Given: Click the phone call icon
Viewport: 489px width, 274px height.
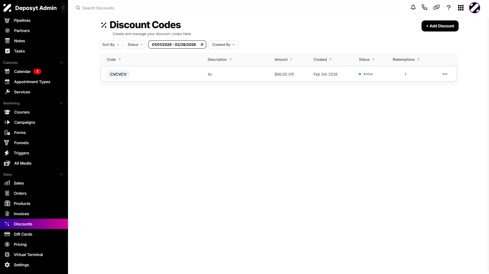Looking at the screenshot, I should (424, 8).
